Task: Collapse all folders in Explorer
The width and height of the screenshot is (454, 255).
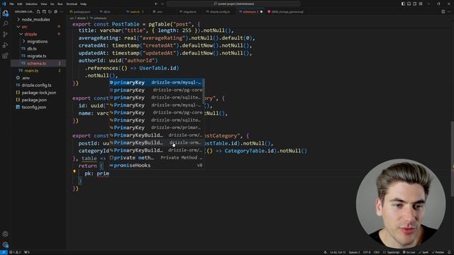Action: pyautogui.click(x=55, y=12)
